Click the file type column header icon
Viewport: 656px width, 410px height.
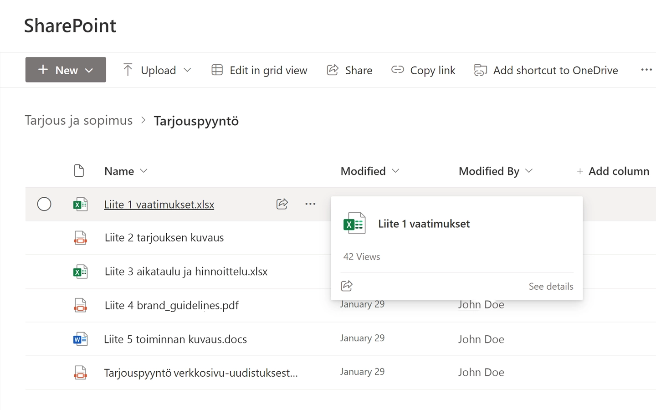pyautogui.click(x=79, y=171)
